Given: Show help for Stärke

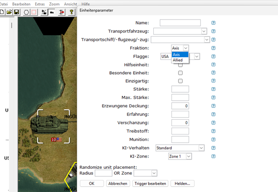Looking at the screenshot, I should click(x=213, y=89).
